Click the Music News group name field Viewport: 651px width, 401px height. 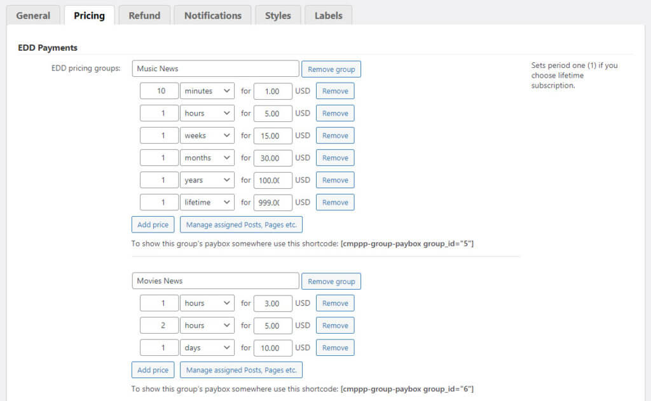click(216, 69)
